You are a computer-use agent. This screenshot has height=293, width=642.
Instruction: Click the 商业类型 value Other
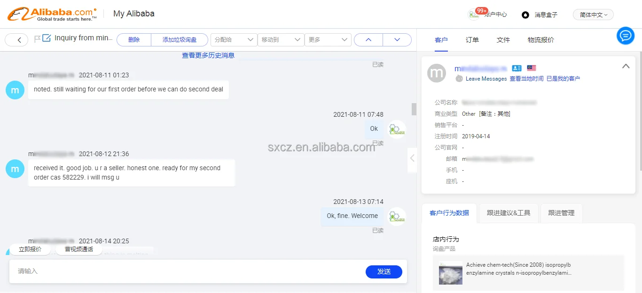point(469,114)
